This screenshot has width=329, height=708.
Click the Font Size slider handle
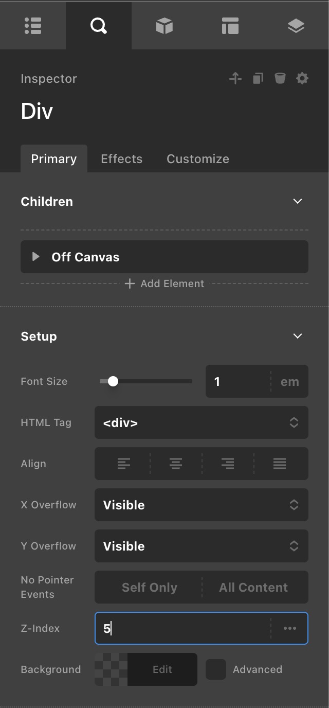pos(113,381)
